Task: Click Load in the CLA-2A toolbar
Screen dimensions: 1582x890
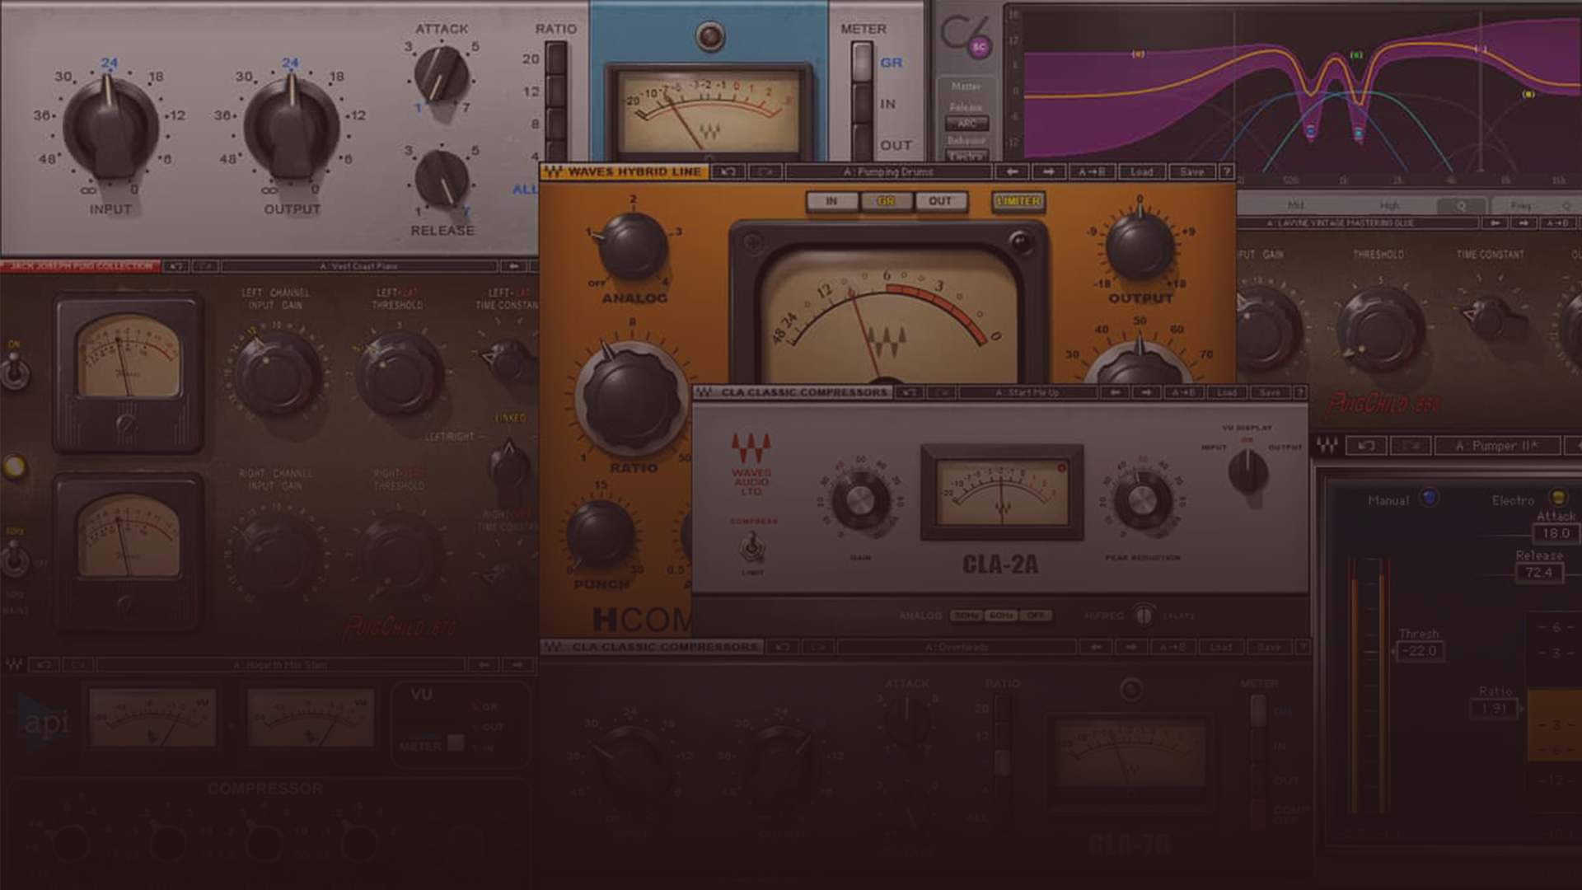Action: tap(1227, 392)
